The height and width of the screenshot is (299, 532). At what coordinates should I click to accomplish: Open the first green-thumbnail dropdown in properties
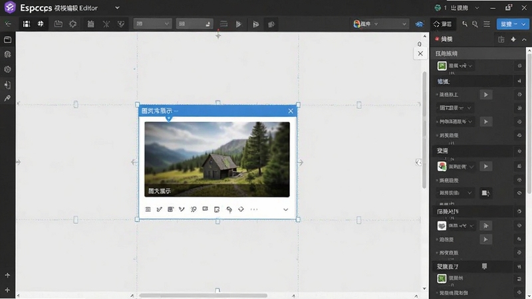click(456, 66)
